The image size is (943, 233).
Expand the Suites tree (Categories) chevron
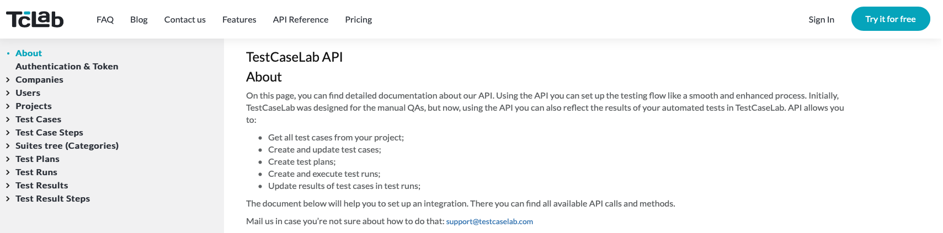click(8, 146)
